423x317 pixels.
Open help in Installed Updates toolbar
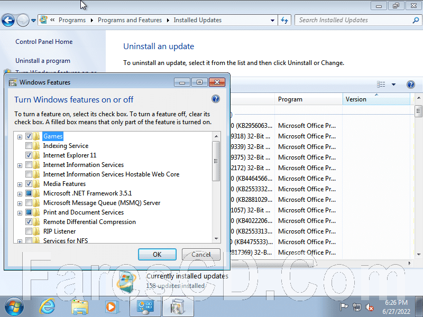(411, 85)
